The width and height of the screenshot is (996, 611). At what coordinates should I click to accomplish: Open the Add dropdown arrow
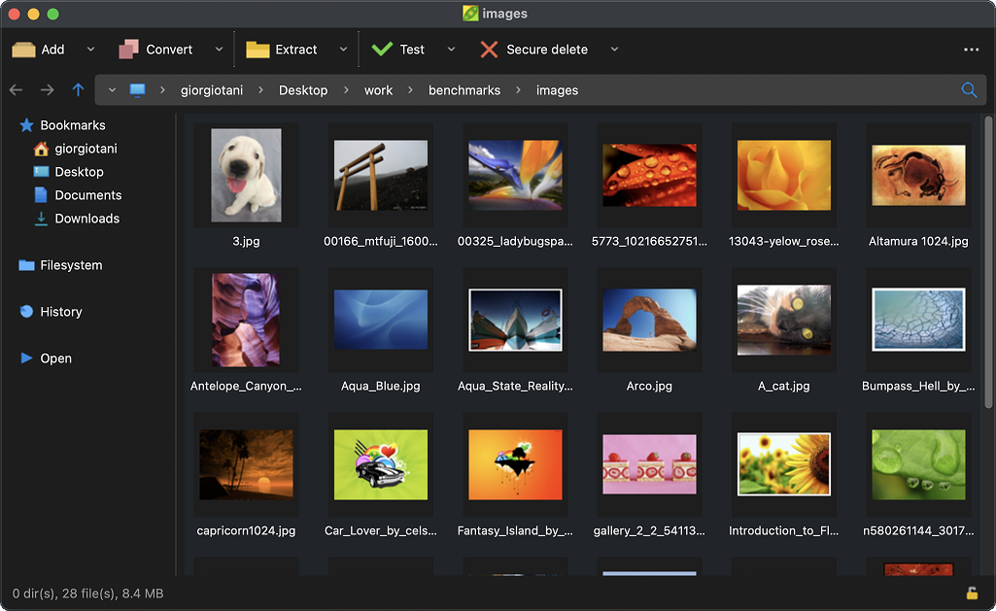89,49
